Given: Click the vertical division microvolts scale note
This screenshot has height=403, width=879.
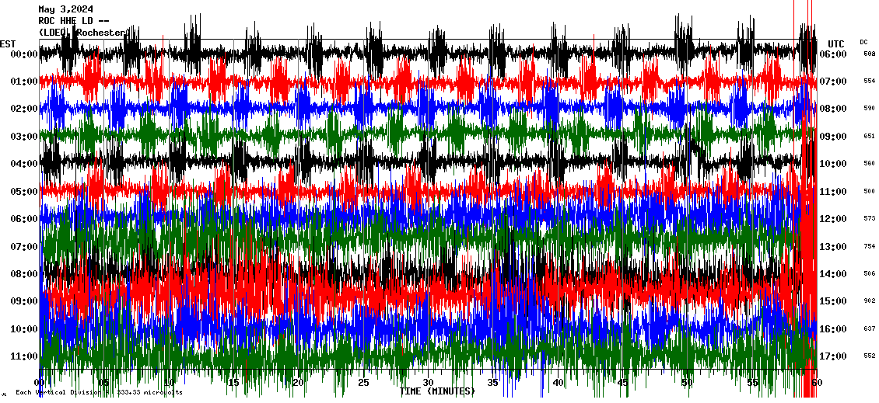Looking at the screenshot, I should 99,393.
